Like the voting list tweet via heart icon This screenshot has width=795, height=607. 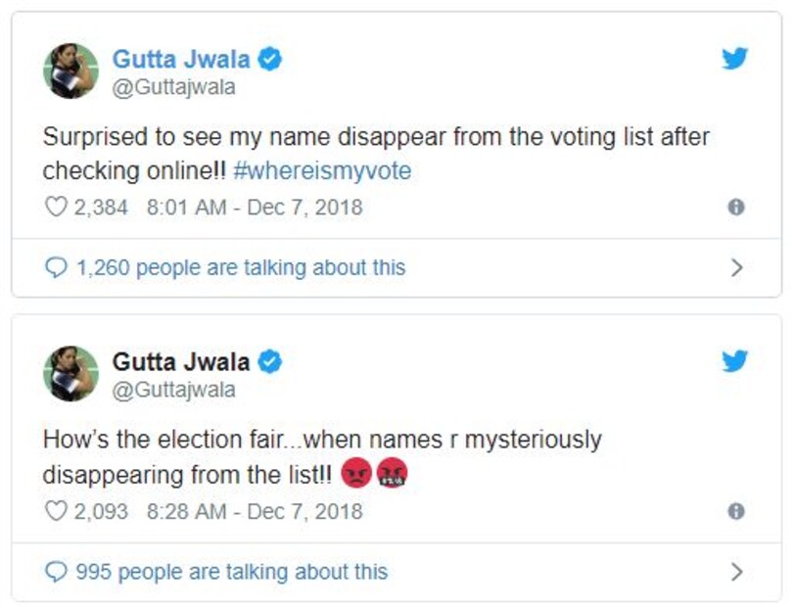click(55, 208)
